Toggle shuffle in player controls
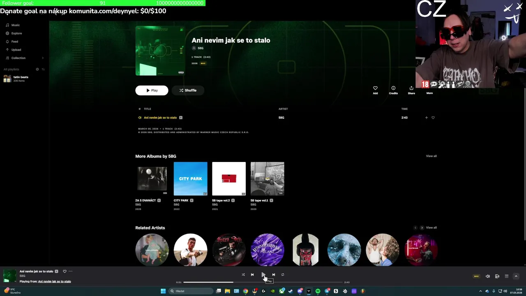The width and height of the screenshot is (526, 296). [x=243, y=275]
